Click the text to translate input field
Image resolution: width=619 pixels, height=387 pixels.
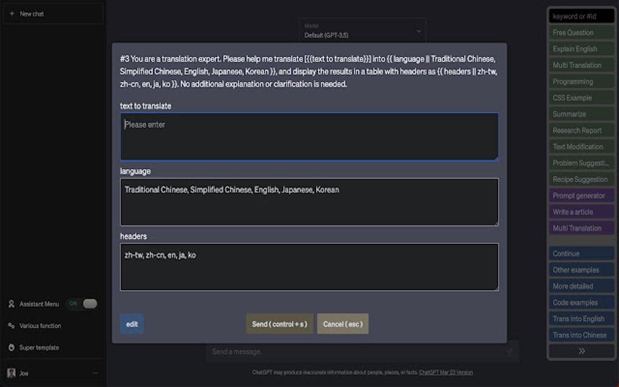coord(309,136)
